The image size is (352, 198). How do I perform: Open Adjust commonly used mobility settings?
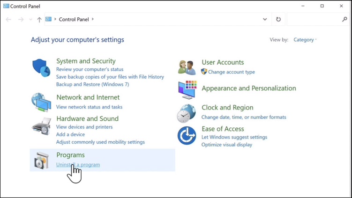100,142
